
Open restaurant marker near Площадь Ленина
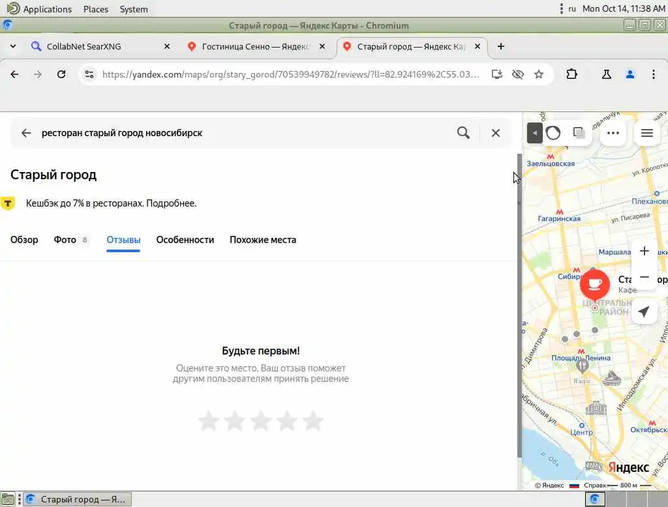point(582,366)
